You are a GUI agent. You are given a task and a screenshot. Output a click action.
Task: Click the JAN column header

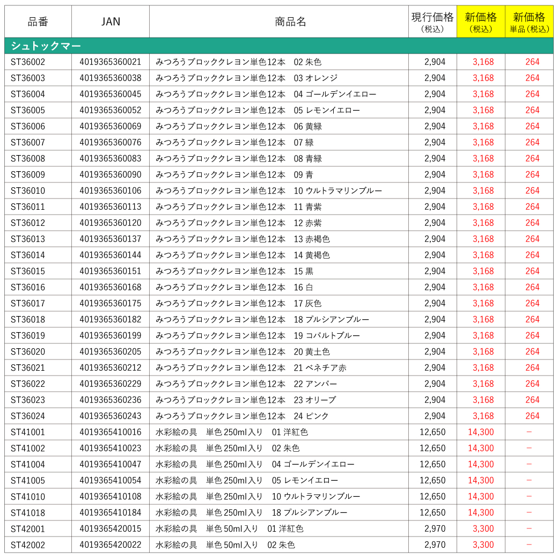click(x=111, y=21)
